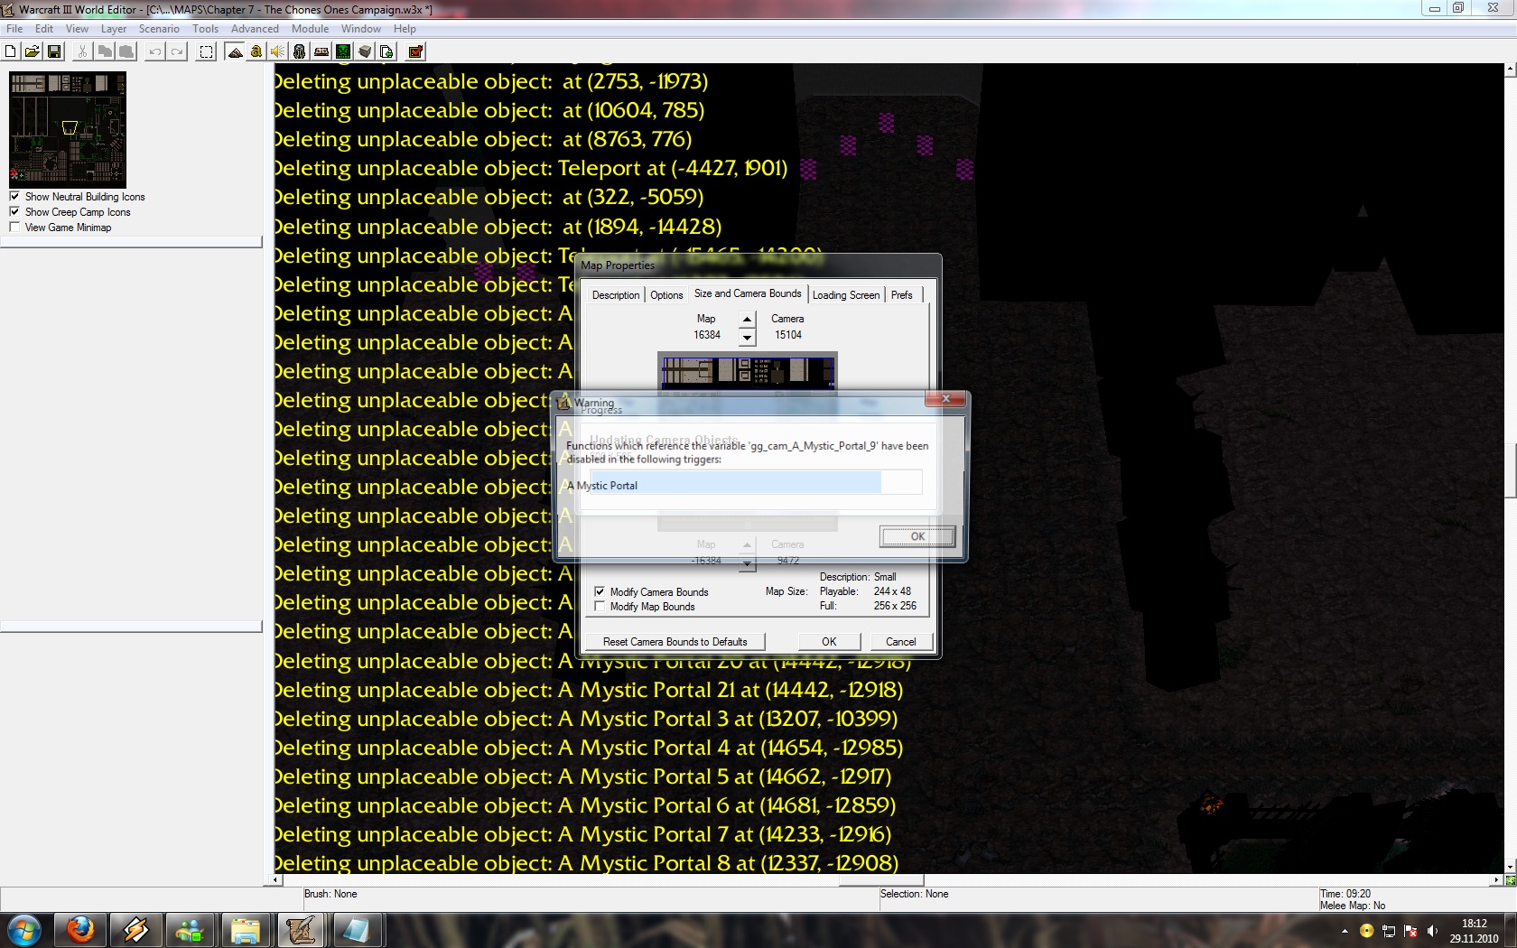Open the AI Editor green face icon
The height and width of the screenshot is (948, 1517).
pyautogui.click(x=343, y=51)
